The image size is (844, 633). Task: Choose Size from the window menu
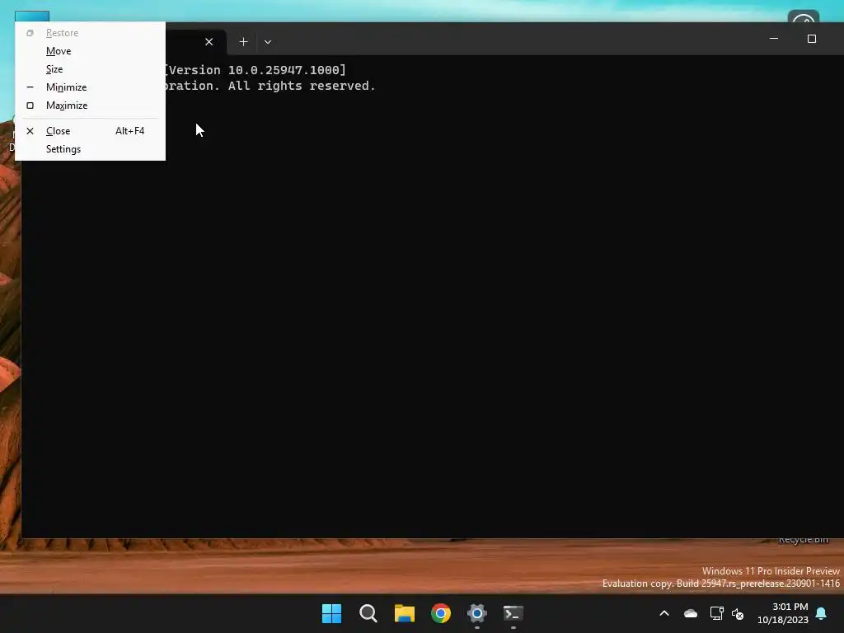90,69
